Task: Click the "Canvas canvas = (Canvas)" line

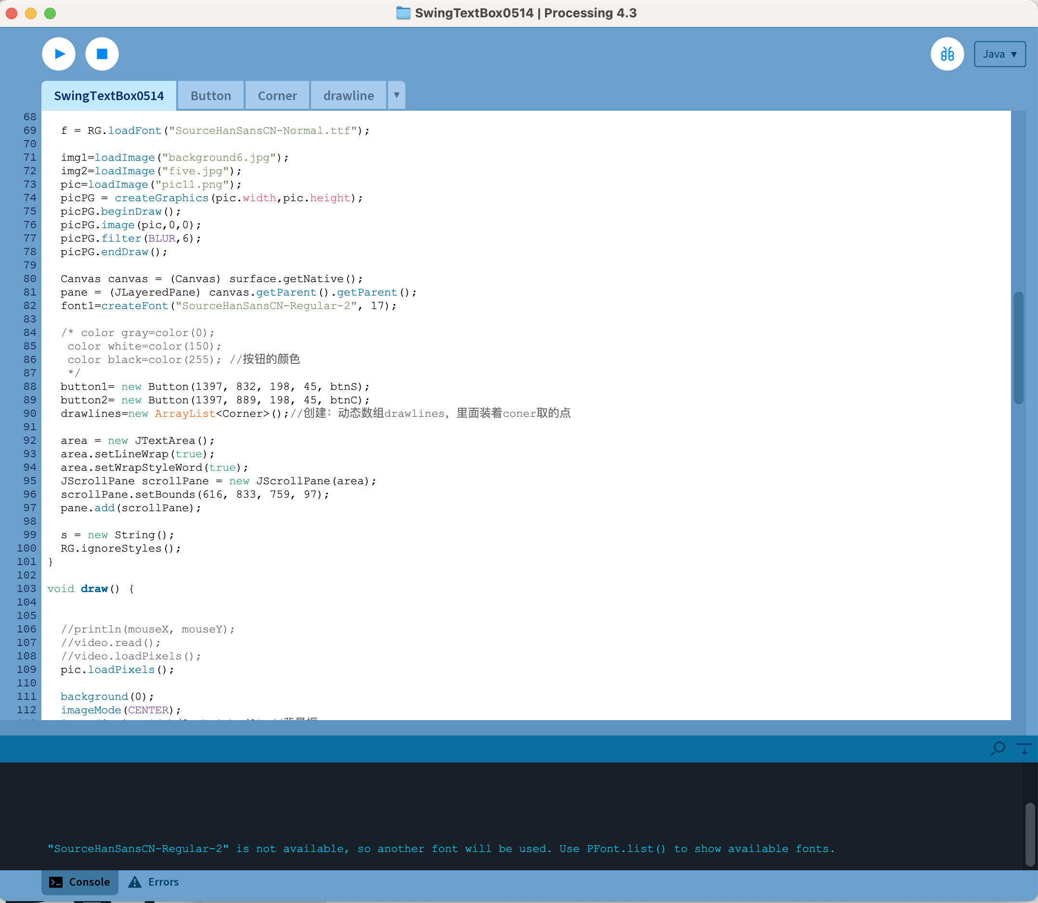Action: (212, 279)
